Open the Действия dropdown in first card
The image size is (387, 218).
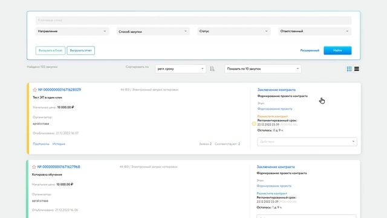pyautogui.click(x=307, y=142)
